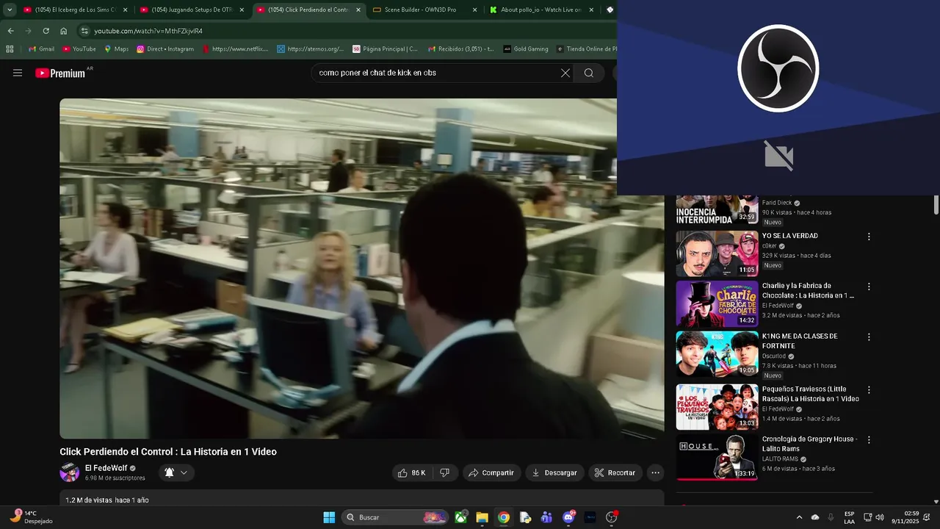940x529 pixels.
Task: Clear the YouTube search box text
Action: [x=565, y=73]
